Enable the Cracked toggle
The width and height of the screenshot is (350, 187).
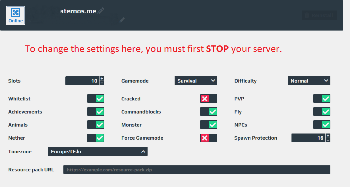tap(209, 99)
